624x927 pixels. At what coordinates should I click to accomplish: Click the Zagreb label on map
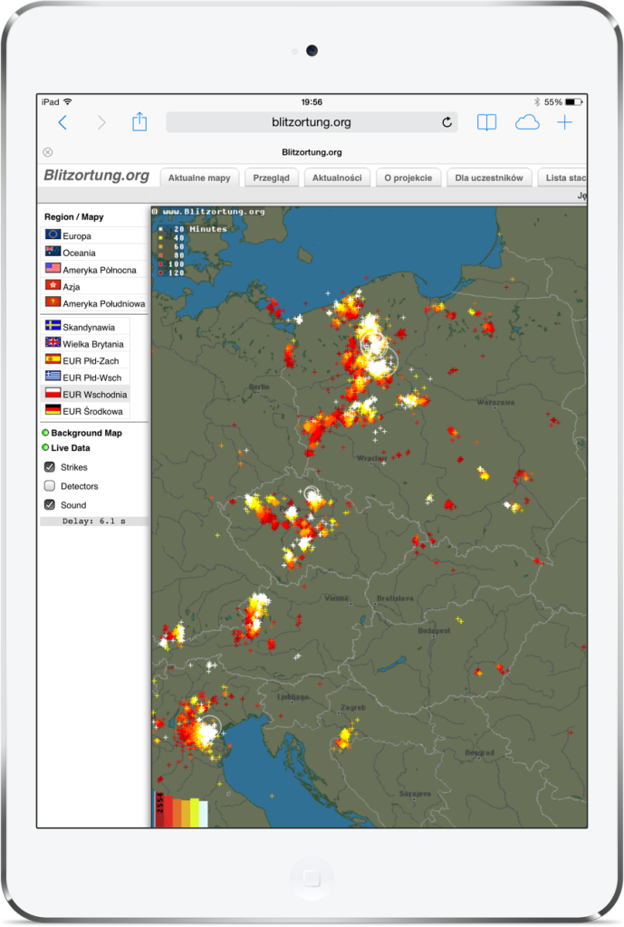coord(353,708)
